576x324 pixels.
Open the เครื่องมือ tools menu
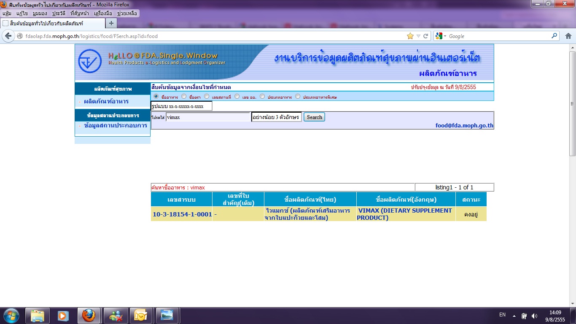[x=103, y=13]
